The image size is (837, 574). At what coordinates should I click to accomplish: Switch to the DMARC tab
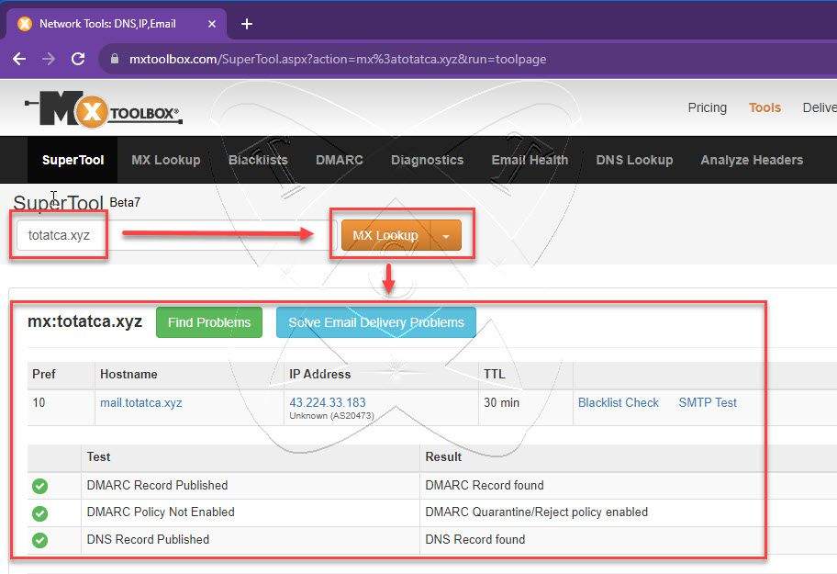339,160
